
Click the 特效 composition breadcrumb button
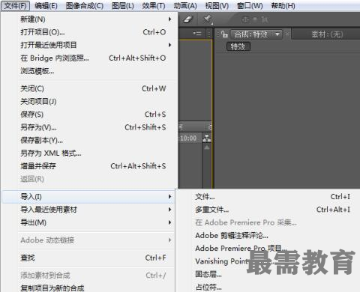click(238, 46)
